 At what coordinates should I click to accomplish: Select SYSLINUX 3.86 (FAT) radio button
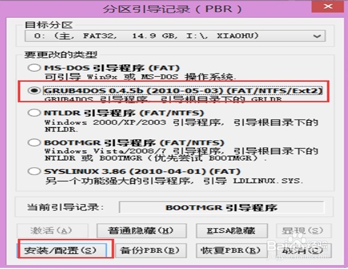click(34, 171)
